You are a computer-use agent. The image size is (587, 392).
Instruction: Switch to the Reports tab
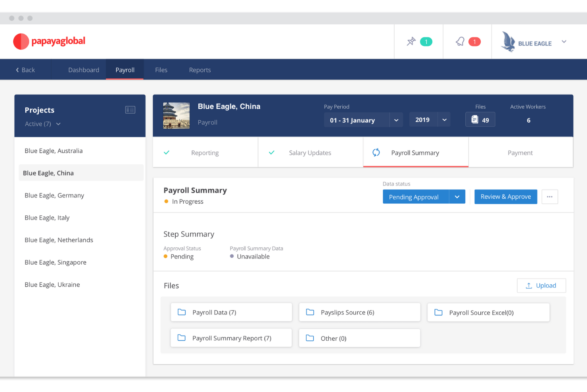[x=200, y=70]
